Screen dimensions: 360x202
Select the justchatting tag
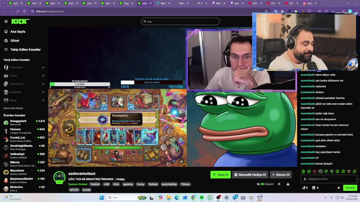coord(169,184)
